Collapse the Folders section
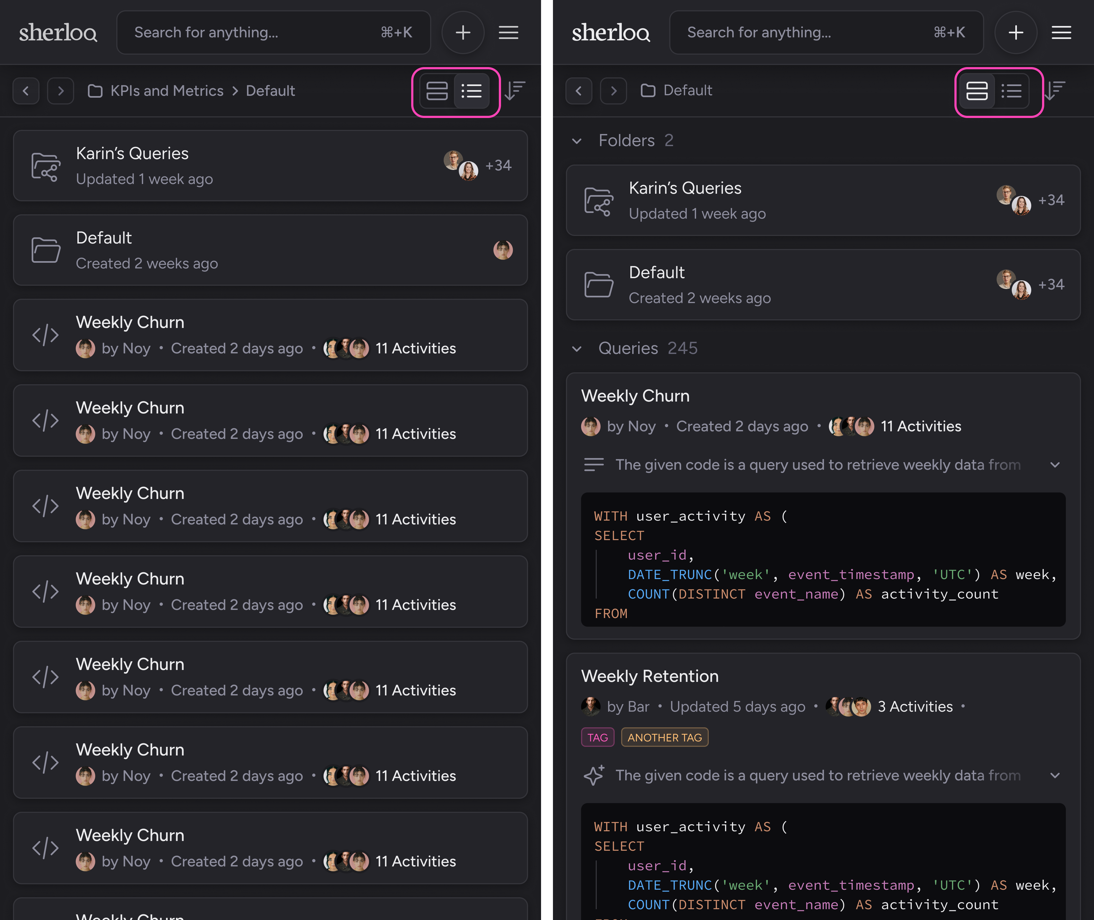Screen dimensions: 1094x920 pyautogui.click(x=577, y=140)
